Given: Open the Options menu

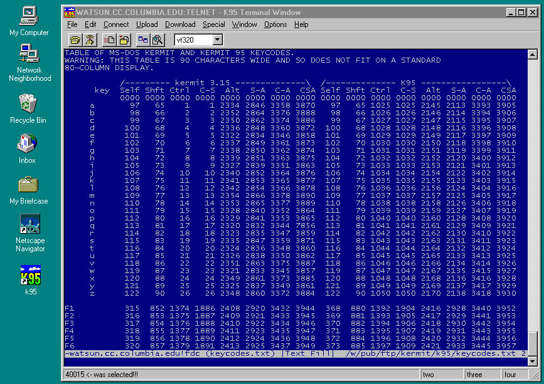Looking at the screenshot, I should click(275, 24).
